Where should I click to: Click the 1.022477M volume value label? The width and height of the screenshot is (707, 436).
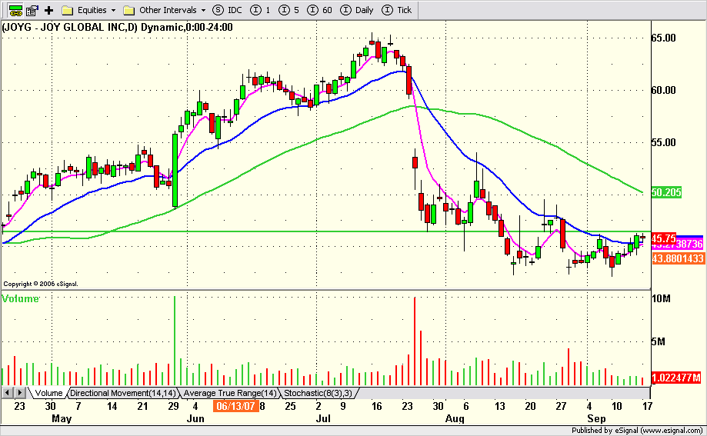point(676,378)
